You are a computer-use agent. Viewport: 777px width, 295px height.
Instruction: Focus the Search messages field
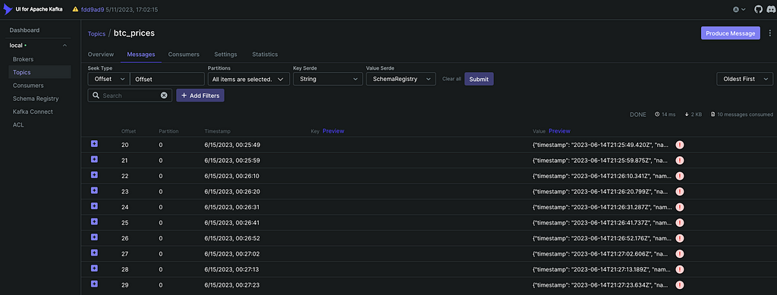coord(131,96)
